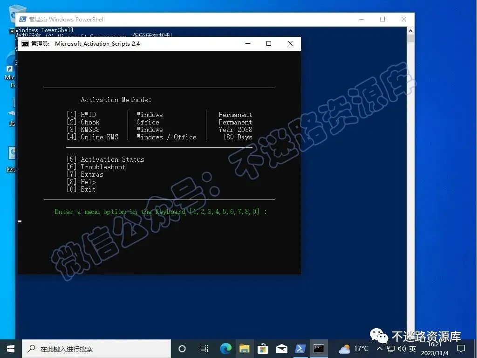Click the [3] KMS38 option text

point(83,130)
